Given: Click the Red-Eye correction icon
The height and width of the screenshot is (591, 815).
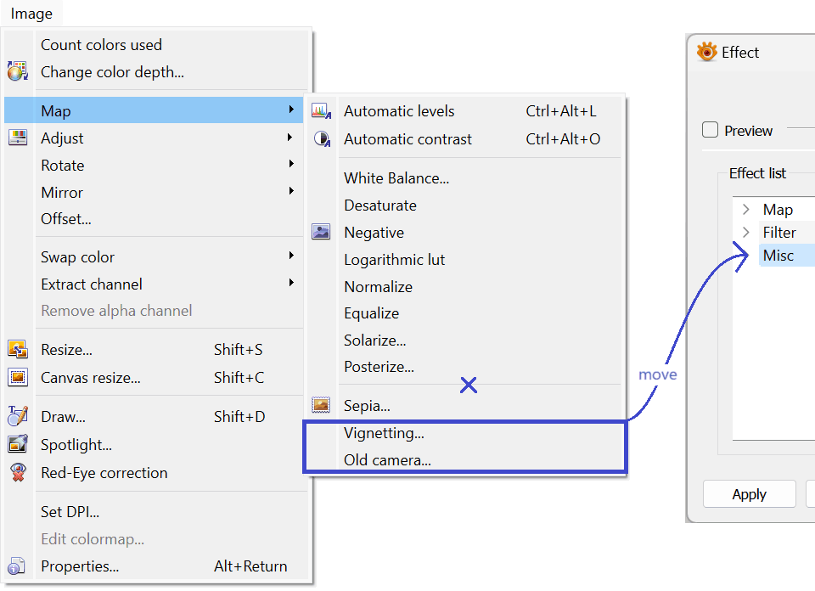Looking at the screenshot, I should pos(18,472).
